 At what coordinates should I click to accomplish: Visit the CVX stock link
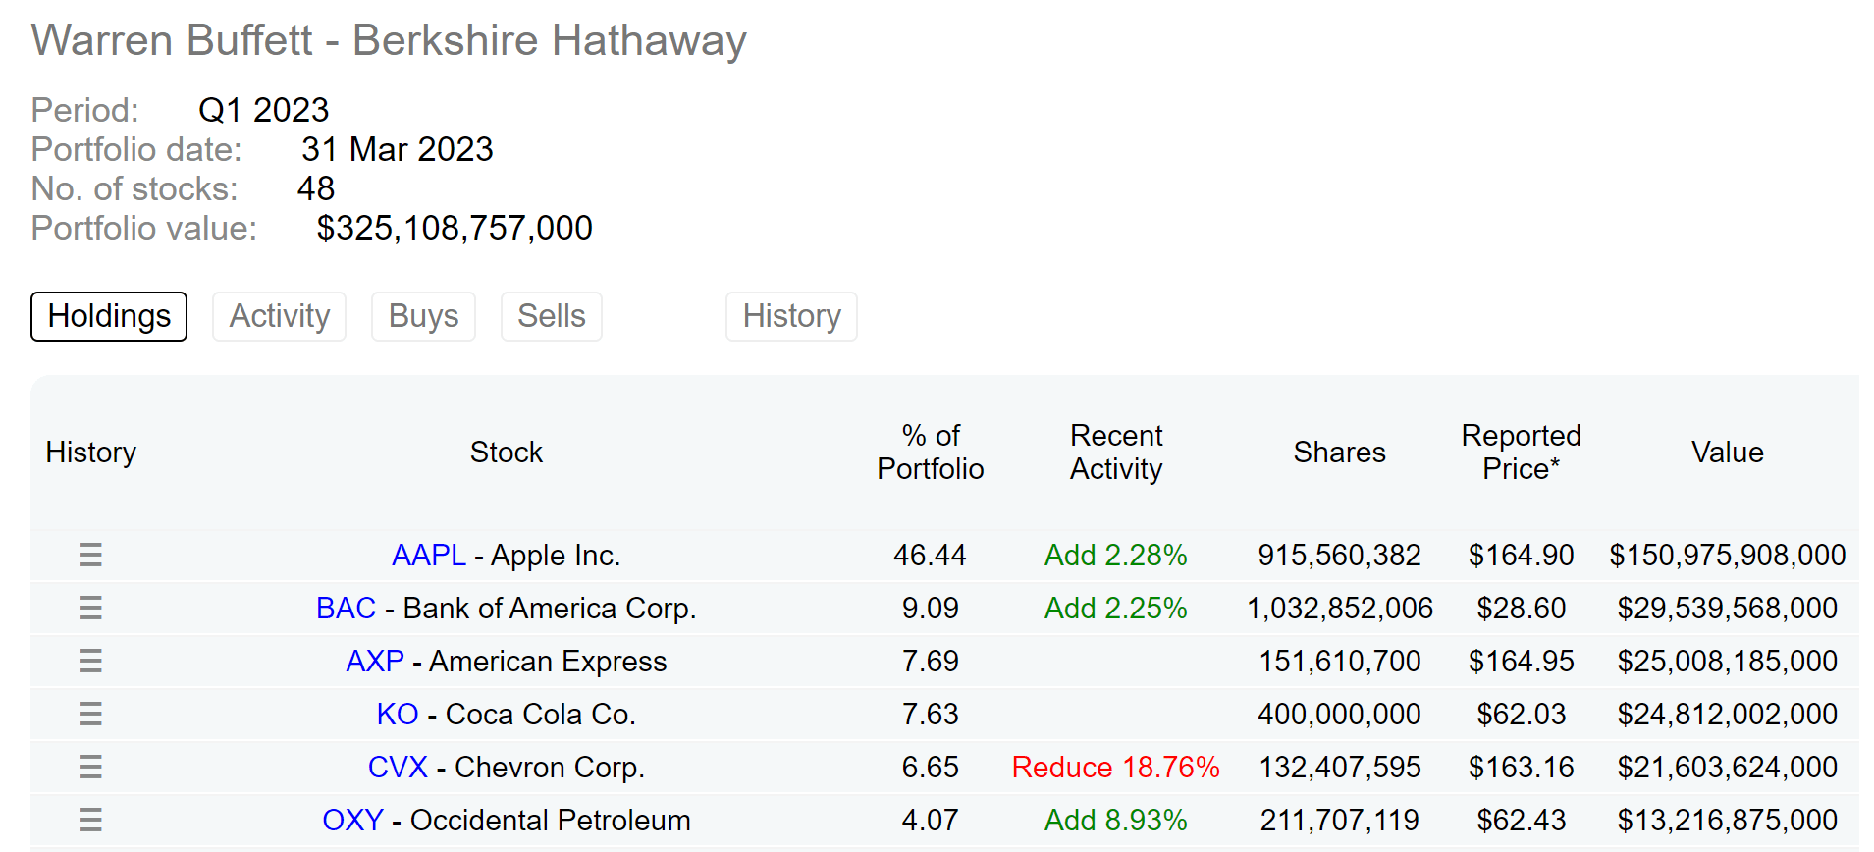tap(398, 768)
